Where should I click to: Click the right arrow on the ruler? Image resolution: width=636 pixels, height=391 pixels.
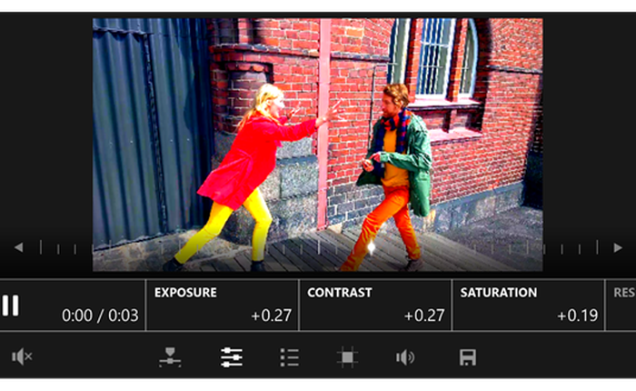618,247
